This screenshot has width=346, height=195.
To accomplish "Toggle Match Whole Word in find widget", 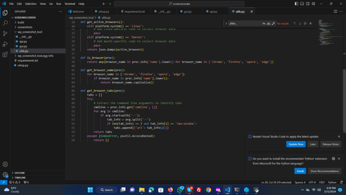I will 269,23.
